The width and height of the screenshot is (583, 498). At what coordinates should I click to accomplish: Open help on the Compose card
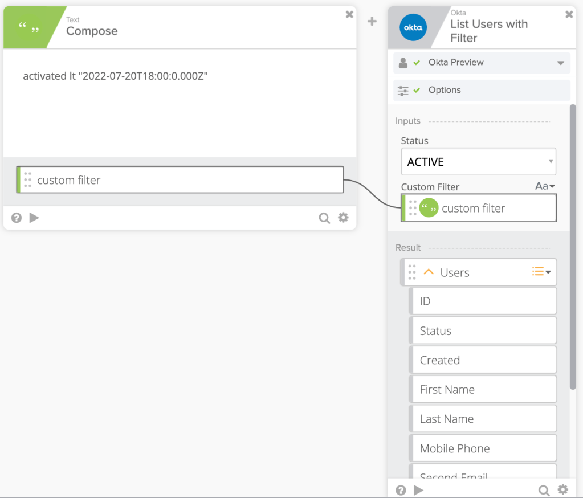(x=17, y=218)
